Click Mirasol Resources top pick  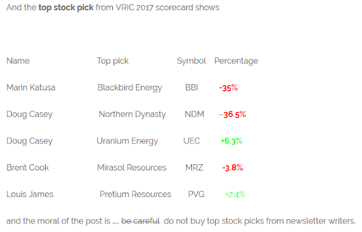tap(132, 168)
